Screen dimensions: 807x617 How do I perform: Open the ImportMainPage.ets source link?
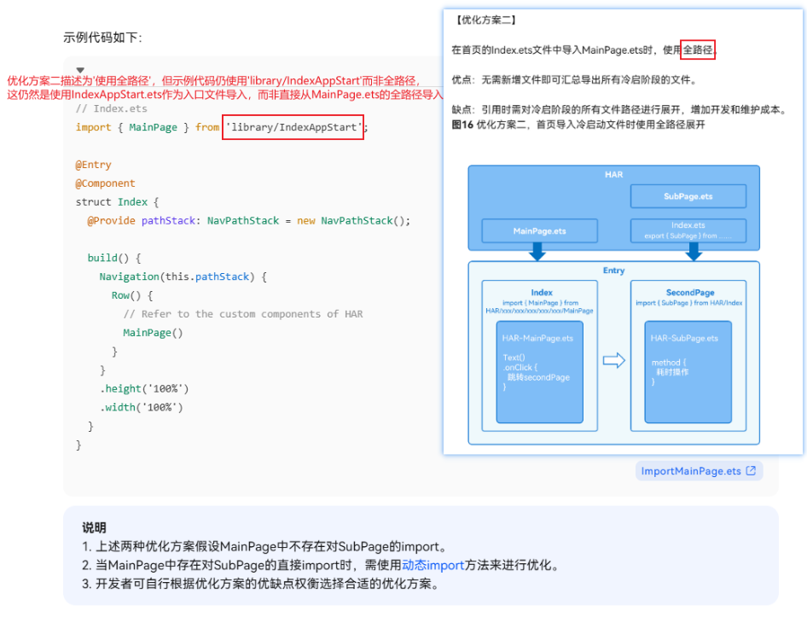click(691, 471)
